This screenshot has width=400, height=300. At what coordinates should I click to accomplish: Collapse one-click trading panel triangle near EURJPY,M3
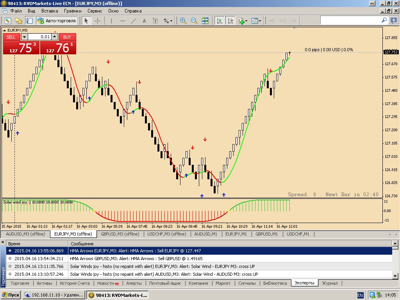(4, 30)
